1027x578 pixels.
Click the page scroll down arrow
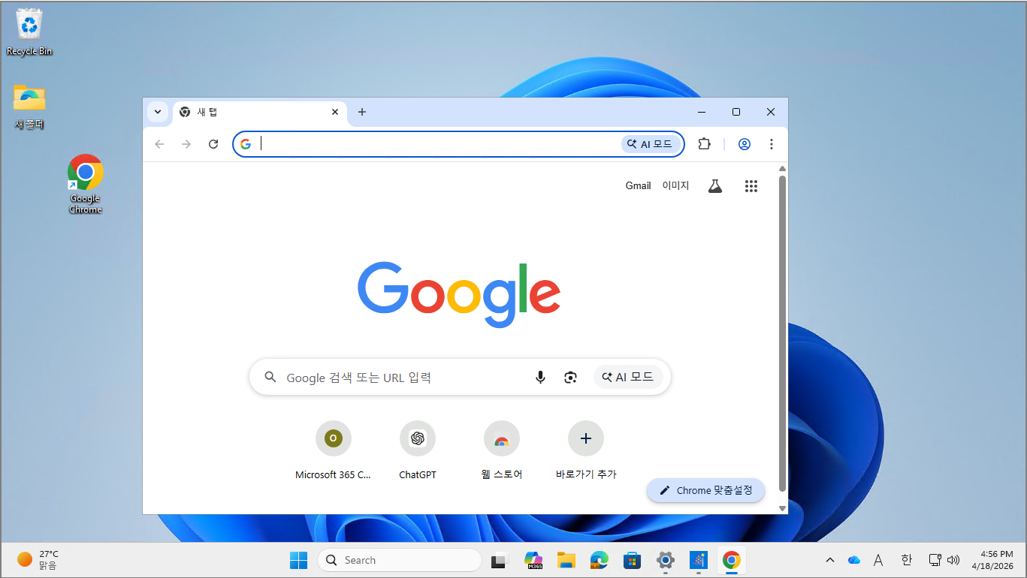(x=782, y=508)
